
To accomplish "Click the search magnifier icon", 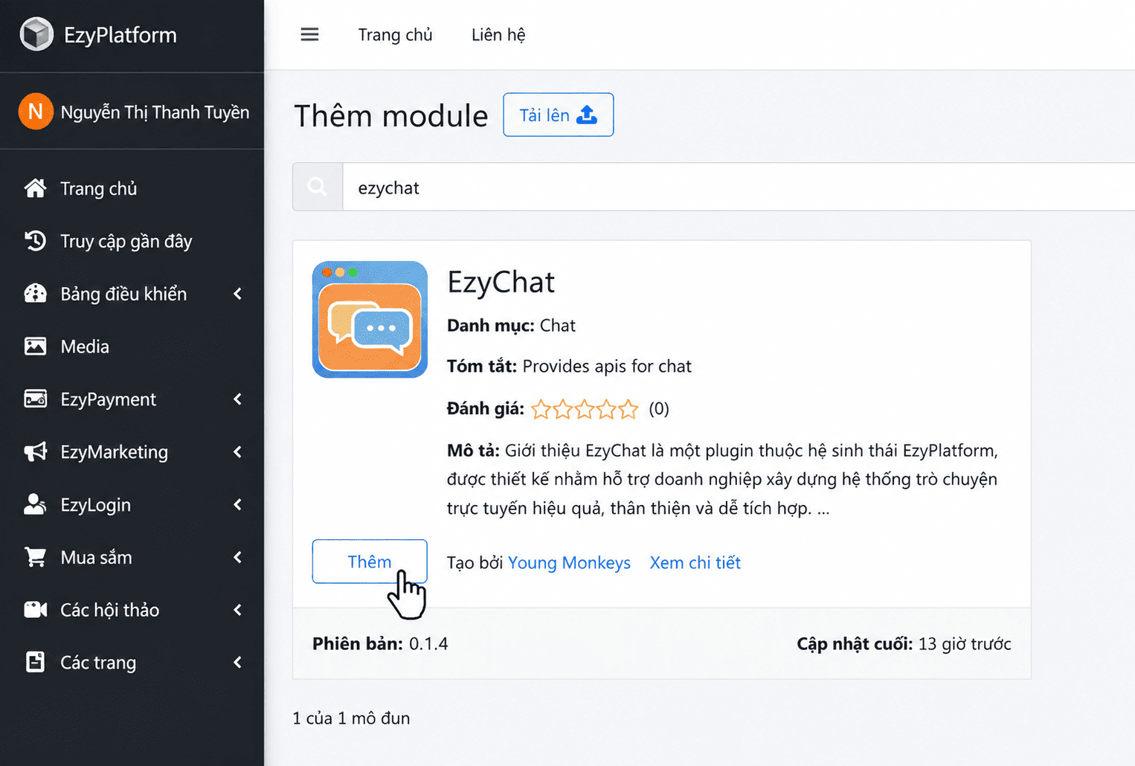I will point(318,187).
